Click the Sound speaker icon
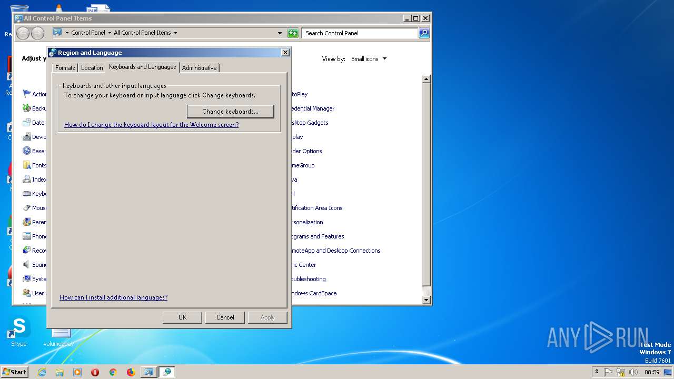Screen dimensions: 674x379 27,264
